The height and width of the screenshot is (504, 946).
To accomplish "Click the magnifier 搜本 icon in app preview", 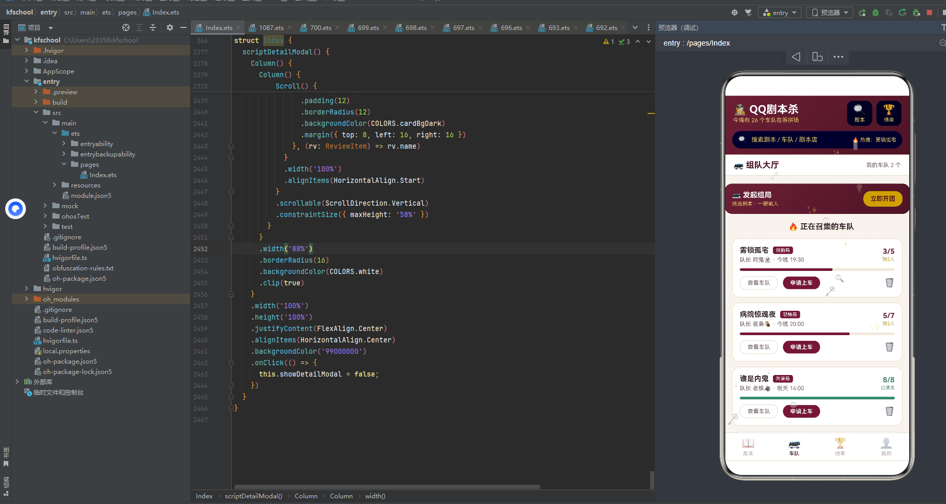I will (859, 113).
